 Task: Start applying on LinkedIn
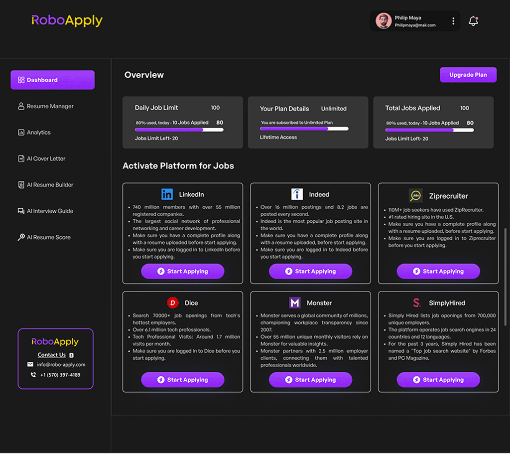[183, 272]
